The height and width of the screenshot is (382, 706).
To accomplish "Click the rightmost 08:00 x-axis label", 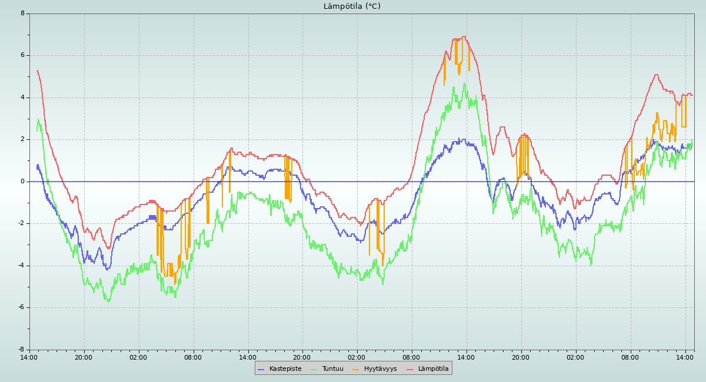I will click(630, 357).
